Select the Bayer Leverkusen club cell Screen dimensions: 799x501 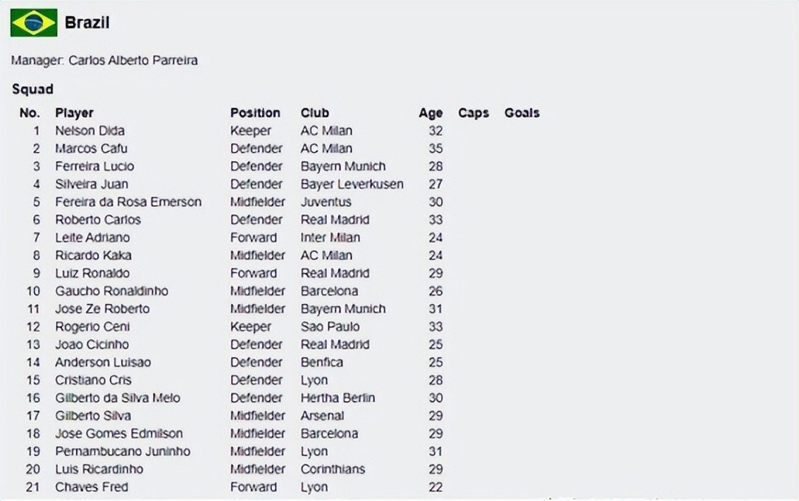tap(352, 184)
